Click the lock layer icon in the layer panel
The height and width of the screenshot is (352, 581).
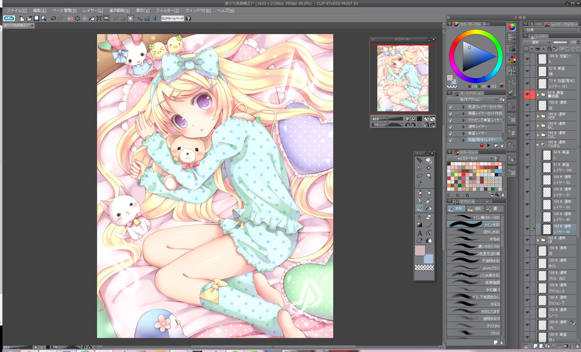(x=549, y=49)
